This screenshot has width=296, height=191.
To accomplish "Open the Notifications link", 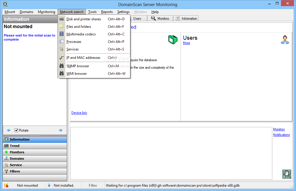I will (282, 135).
